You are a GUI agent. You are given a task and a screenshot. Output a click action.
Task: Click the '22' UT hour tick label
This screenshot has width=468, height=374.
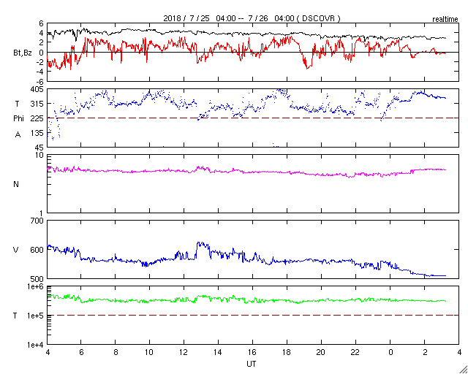coord(355,353)
